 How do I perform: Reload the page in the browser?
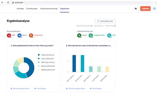click(8, 3)
